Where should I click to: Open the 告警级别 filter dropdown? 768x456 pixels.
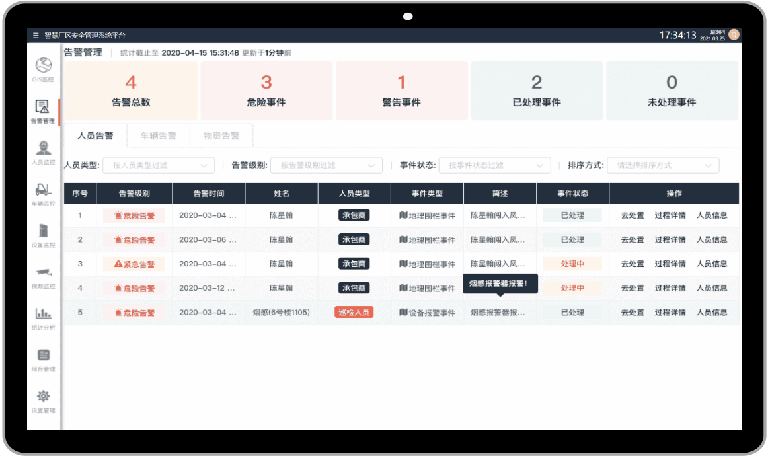click(326, 165)
